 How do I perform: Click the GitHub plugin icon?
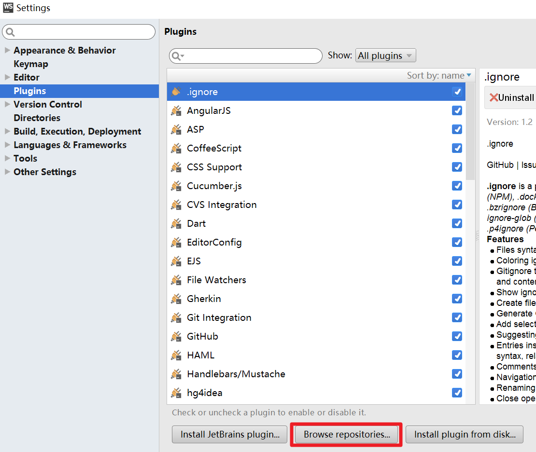[176, 336]
